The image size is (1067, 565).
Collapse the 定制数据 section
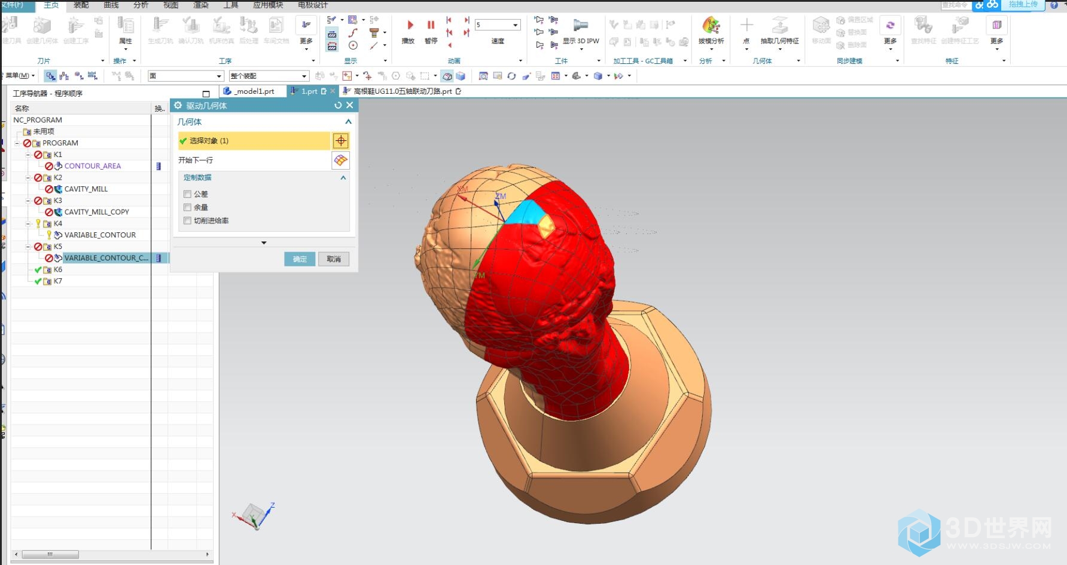[343, 177]
